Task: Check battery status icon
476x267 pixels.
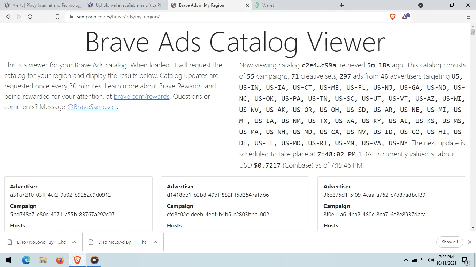Action: point(414,260)
